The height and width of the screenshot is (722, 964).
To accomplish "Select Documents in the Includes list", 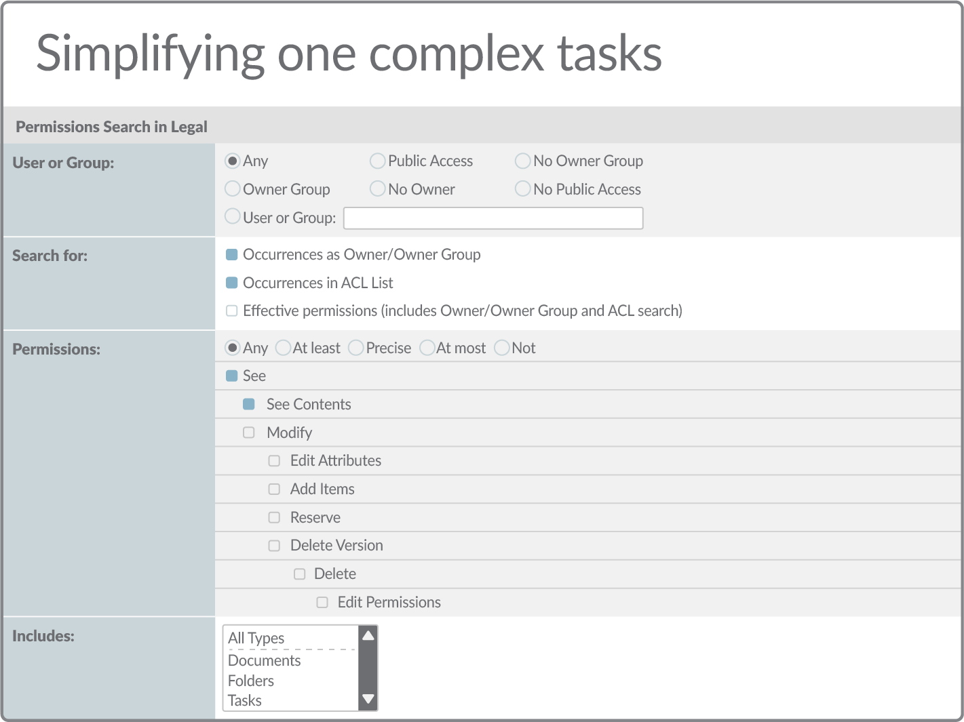I will (265, 661).
